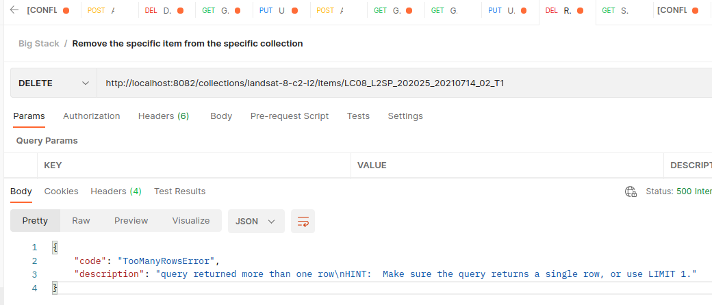
Task: Open the Settings tab
Action: 405,116
